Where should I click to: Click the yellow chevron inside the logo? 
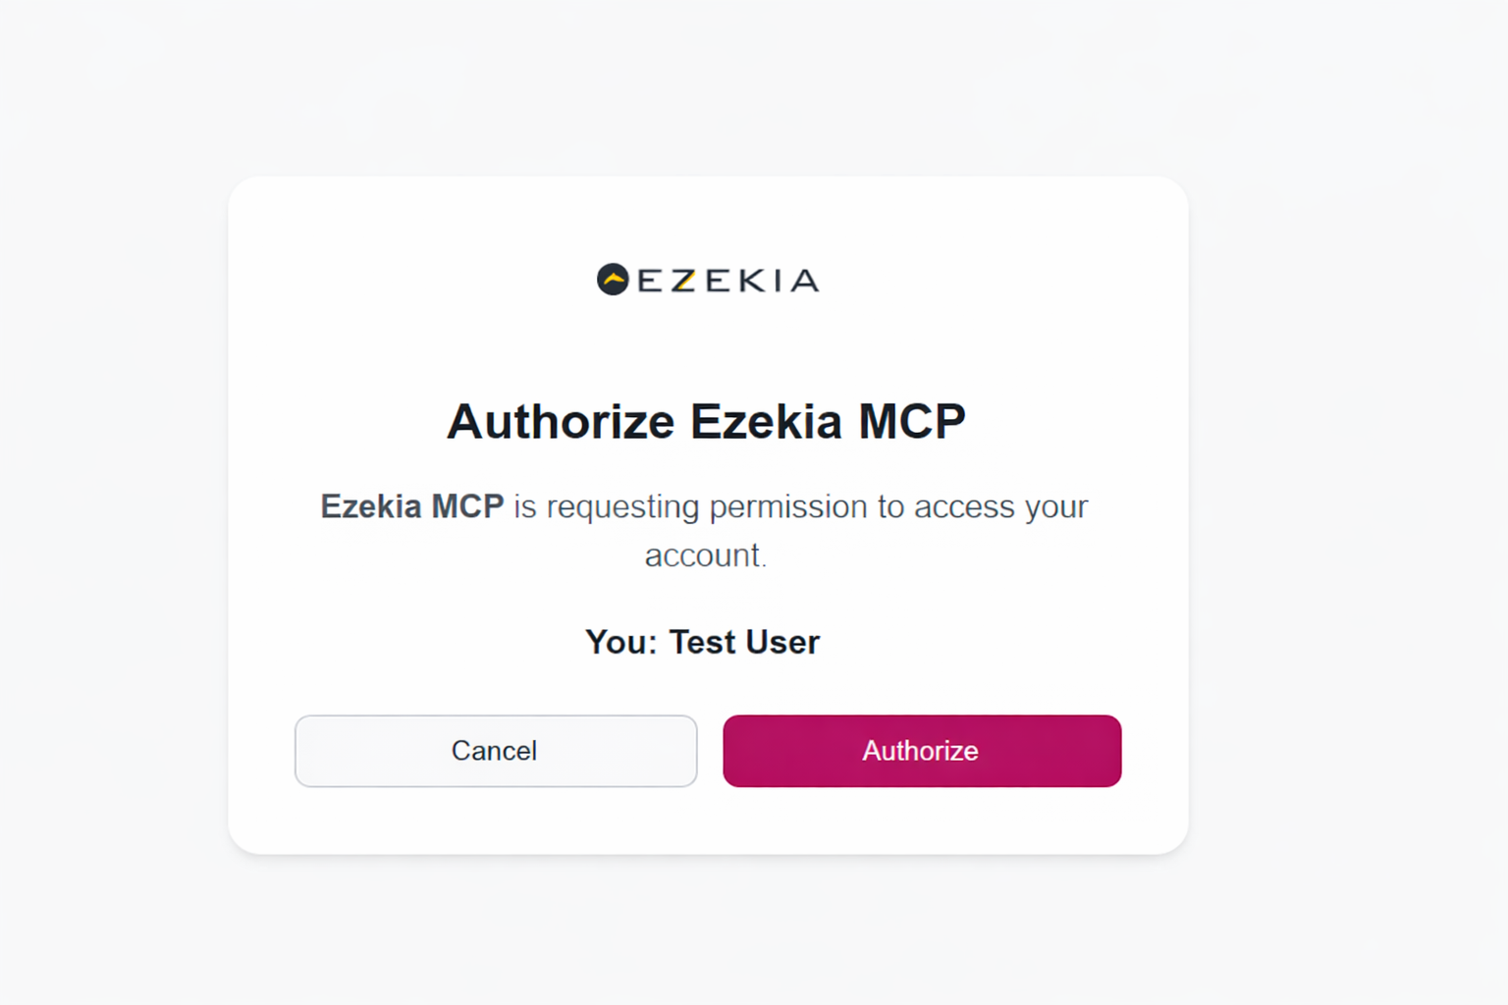tap(614, 279)
